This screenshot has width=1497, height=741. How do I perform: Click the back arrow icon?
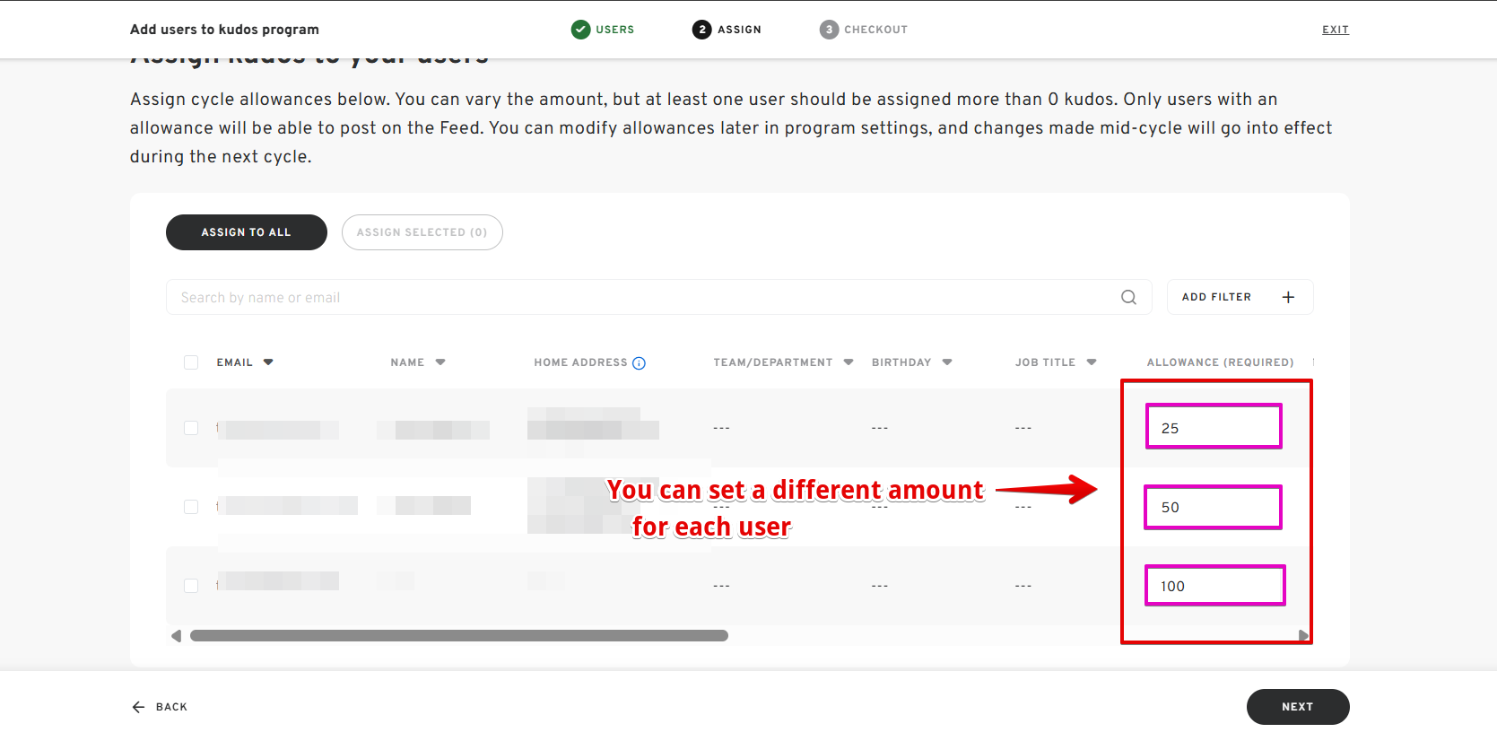coord(138,707)
